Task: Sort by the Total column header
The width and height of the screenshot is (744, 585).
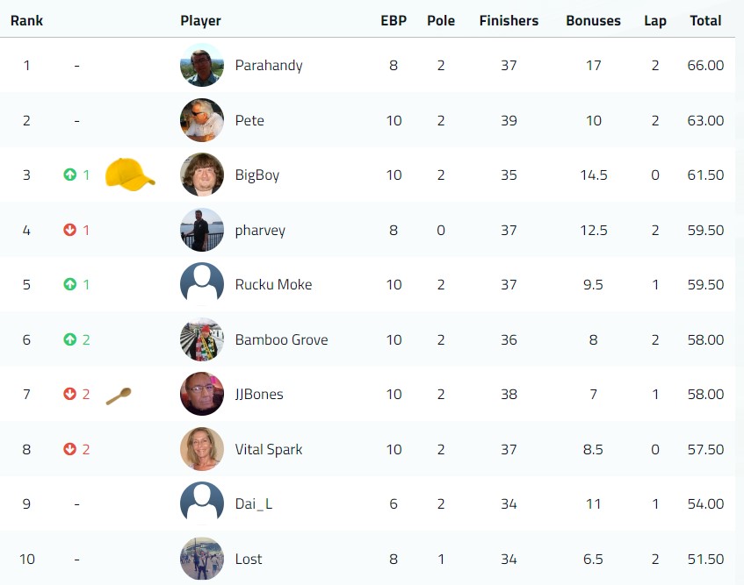Action: tap(705, 21)
